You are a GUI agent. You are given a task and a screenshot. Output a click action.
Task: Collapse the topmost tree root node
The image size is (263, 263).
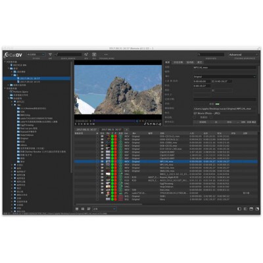pyautogui.click(x=5, y=62)
